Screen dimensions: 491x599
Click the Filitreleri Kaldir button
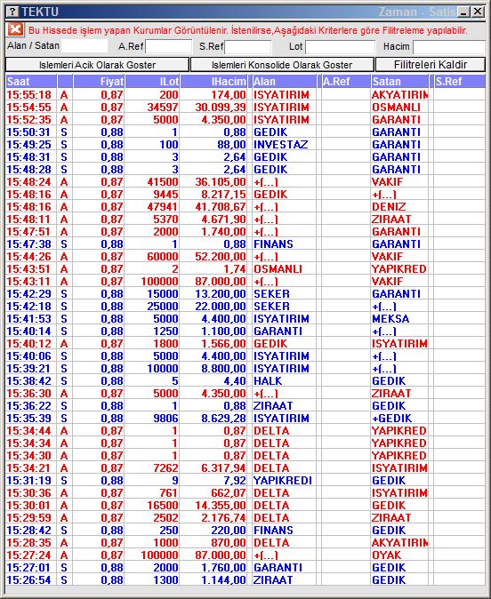tap(431, 65)
